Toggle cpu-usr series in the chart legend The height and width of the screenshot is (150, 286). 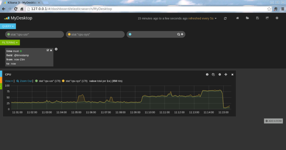(48, 81)
